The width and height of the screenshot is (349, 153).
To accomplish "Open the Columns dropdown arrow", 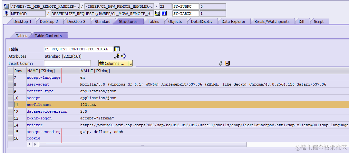I will point(131,64).
